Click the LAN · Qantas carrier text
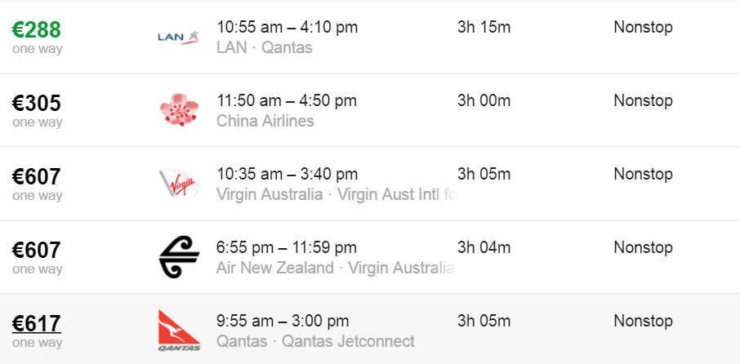This screenshot has height=364, width=740. coord(265,47)
